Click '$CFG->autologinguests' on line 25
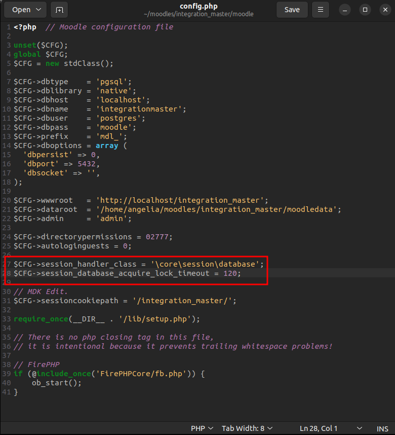Screen dimensions: 395x435 [x=61, y=246]
